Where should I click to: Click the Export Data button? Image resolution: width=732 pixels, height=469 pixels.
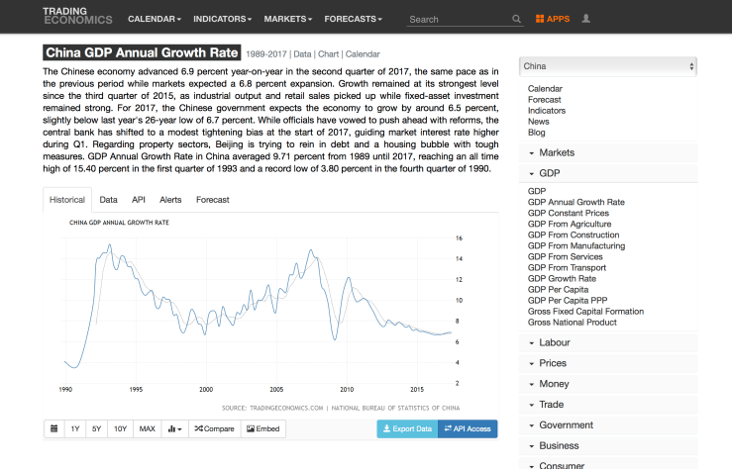pyautogui.click(x=406, y=428)
